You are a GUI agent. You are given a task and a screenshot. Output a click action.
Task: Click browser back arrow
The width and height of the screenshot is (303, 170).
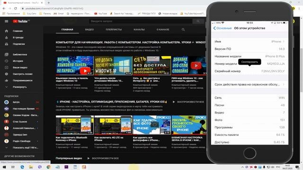pos(4,8)
